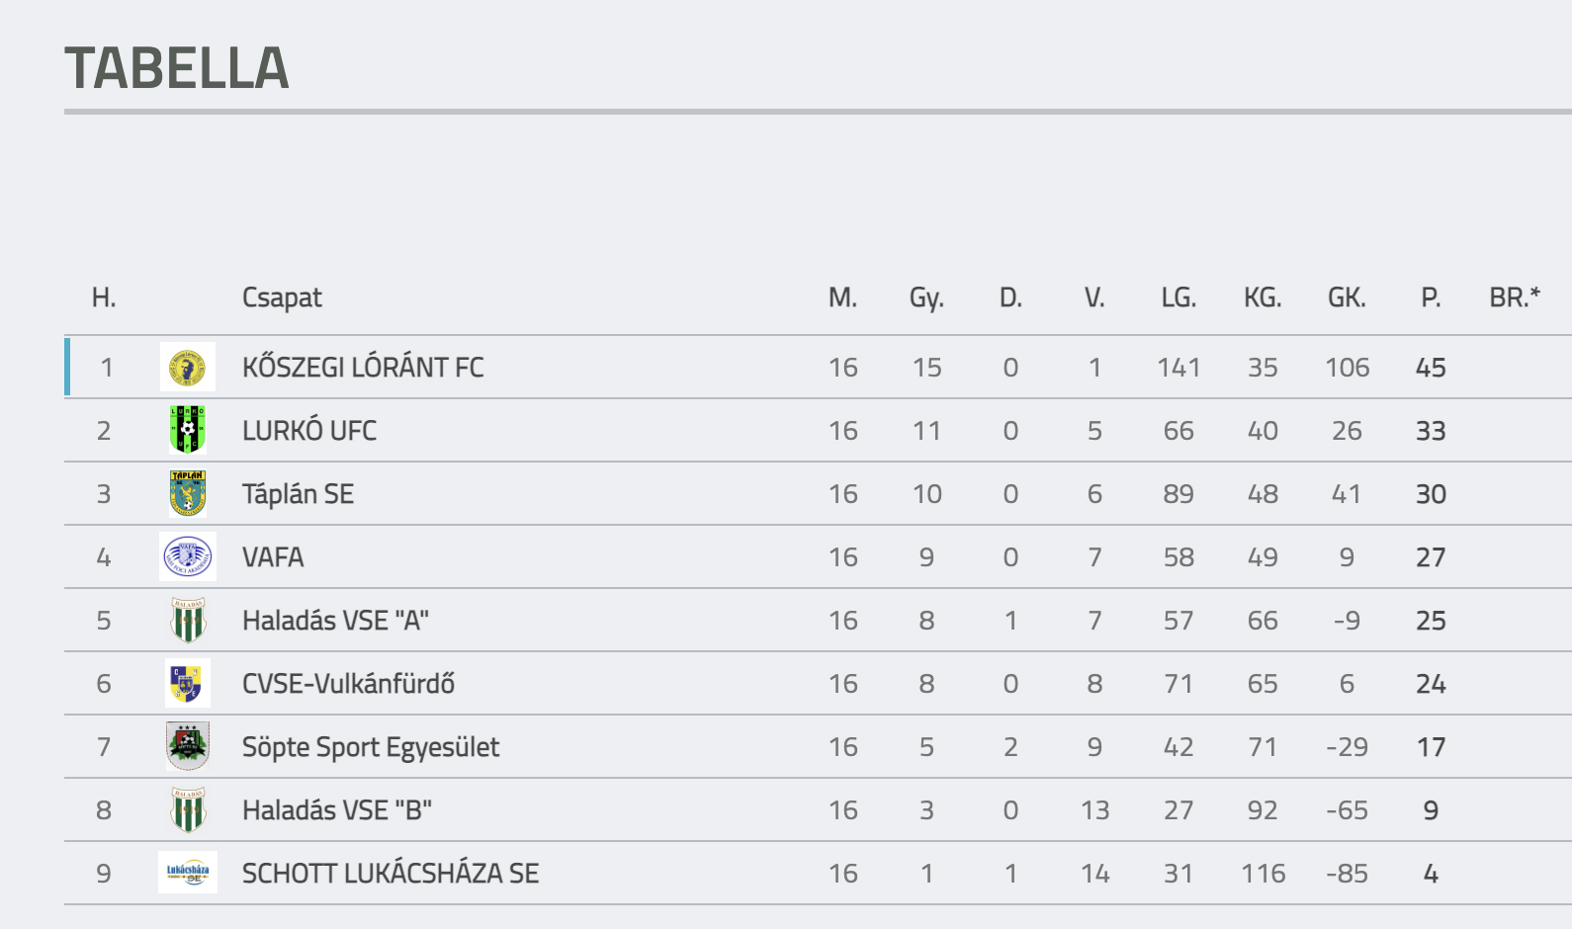Select CVSE-Vulkánfürdő team name
The width and height of the screenshot is (1572, 929).
click(348, 684)
